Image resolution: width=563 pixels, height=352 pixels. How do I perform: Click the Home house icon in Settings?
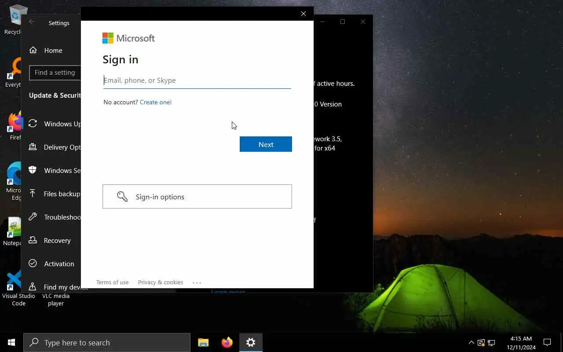(33, 50)
